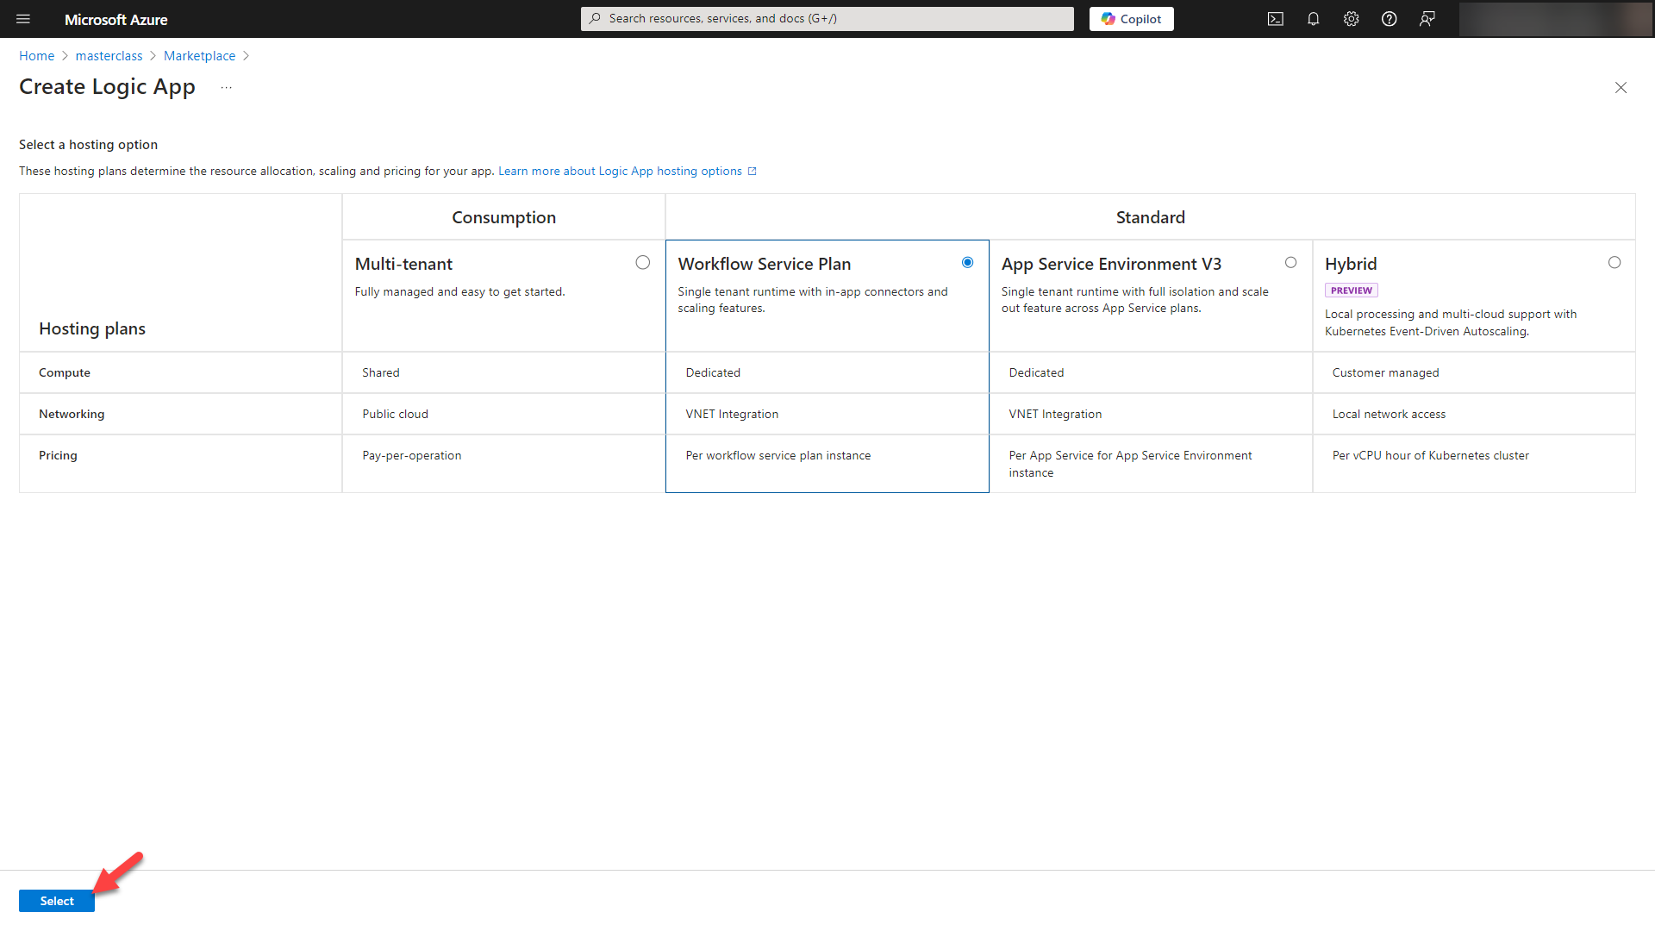
Task: Open the Help menu
Action: tap(1389, 18)
